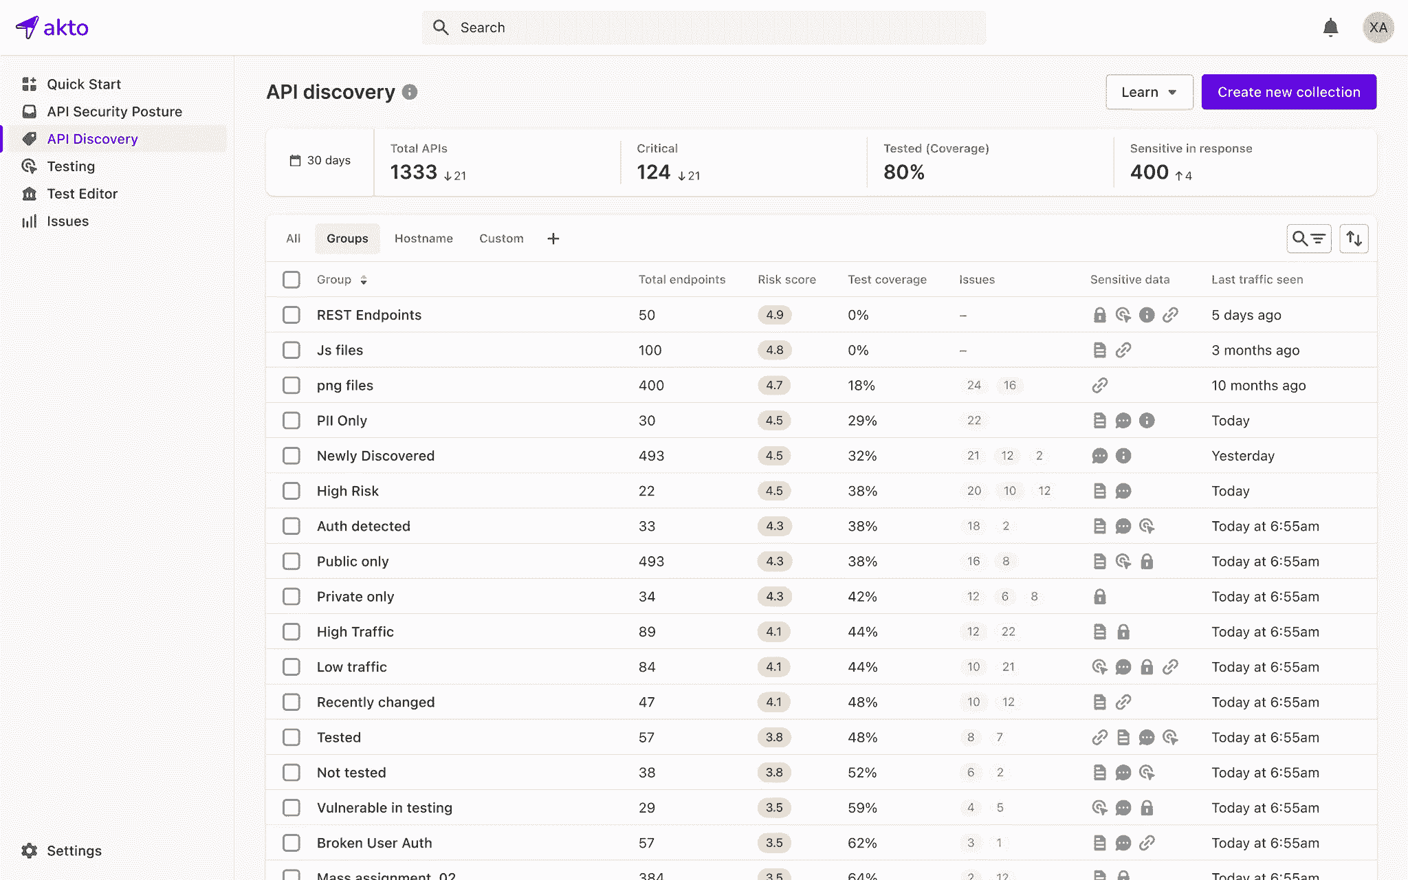Click the search icon in the top bar

tap(441, 27)
